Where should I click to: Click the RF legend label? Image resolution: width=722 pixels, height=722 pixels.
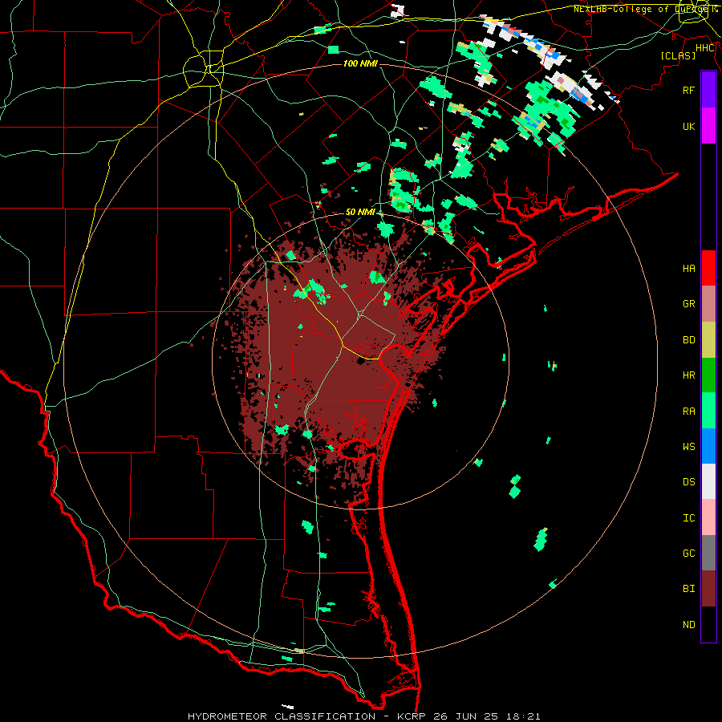(x=688, y=90)
